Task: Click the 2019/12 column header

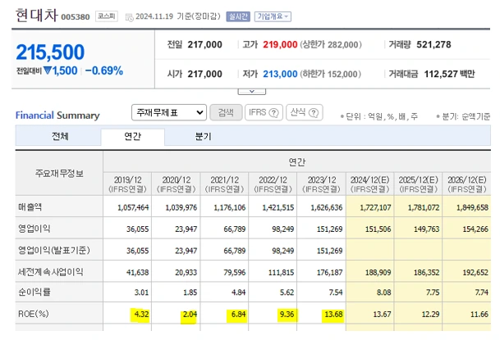Action: (127, 184)
